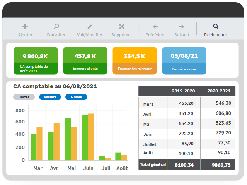Open the green CA comptable tile
247x185 pixels.
[36, 61]
